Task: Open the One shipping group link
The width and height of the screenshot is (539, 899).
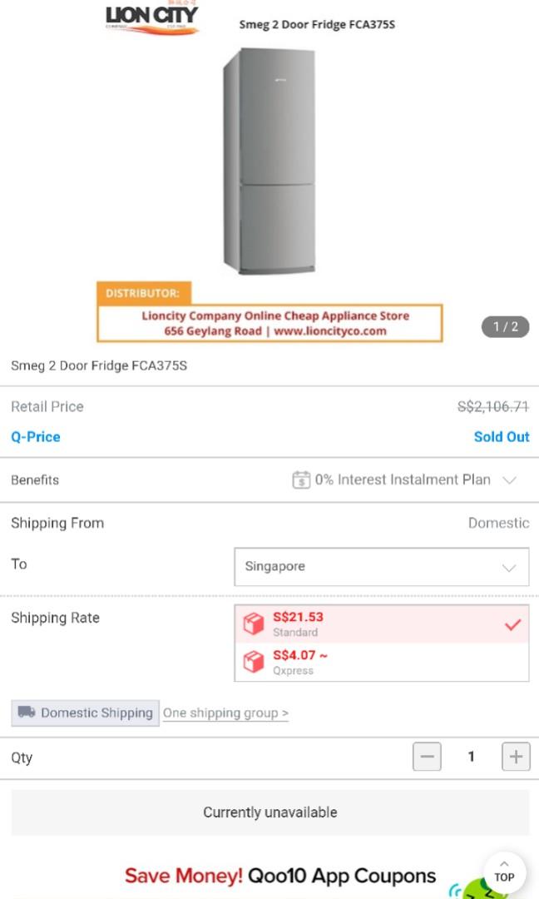Action: (225, 713)
